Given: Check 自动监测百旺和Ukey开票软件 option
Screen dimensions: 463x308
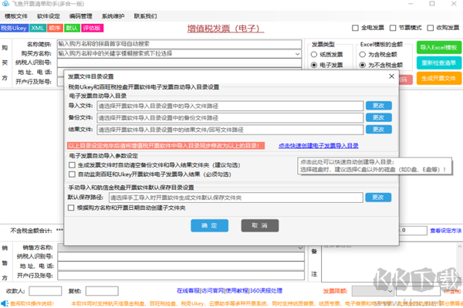Looking at the screenshot, I should pos(72,174).
